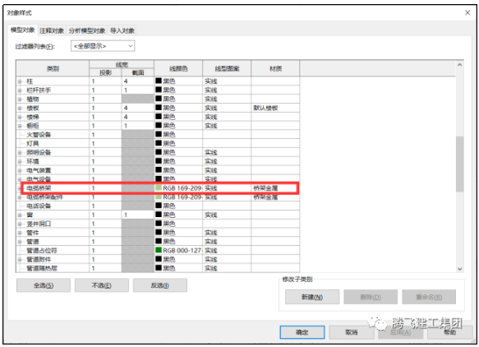Click the 线型图案 column header
This screenshot has width=479, height=347.
click(x=227, y=68)
